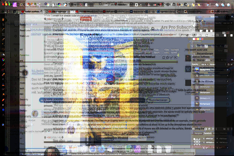
Task: Open the Lambda the Ultimate recommendation
Action: pos(203,81)
